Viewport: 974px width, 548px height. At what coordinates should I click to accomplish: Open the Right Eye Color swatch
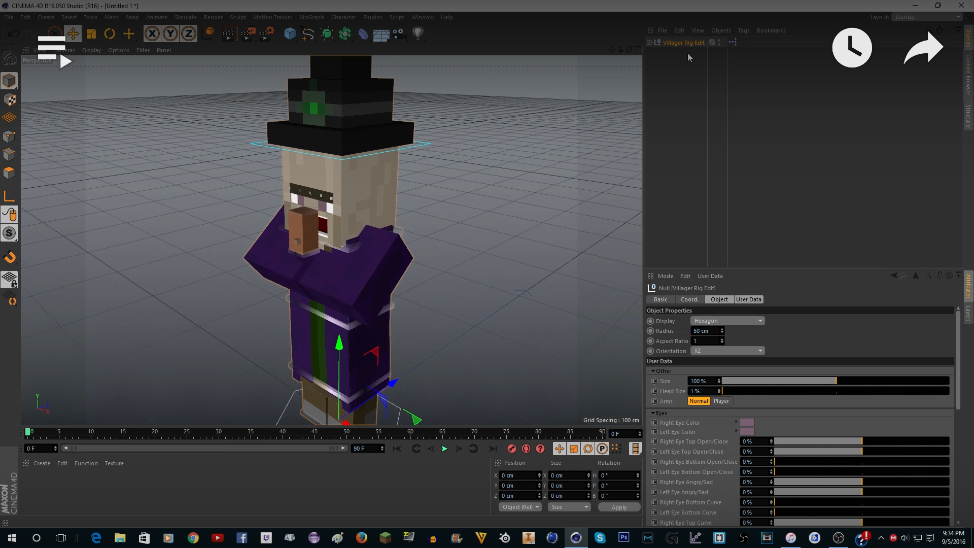(x=747, y=422)
